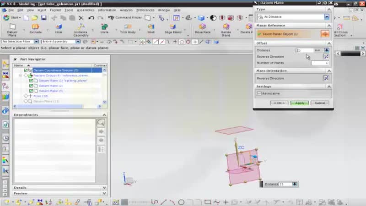Open the Edit menu

click(20, 10)
